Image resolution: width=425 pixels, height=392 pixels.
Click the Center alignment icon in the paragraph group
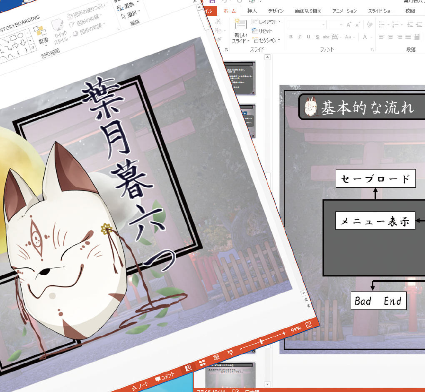tap(390, 37)
